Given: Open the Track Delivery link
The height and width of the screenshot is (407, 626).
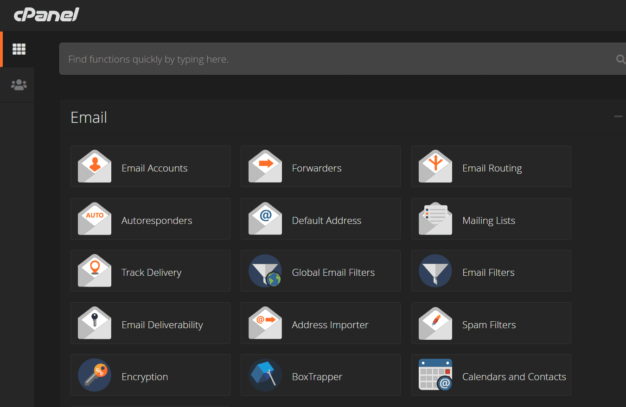Looking at the screenshot, I should tap(151, 273).
